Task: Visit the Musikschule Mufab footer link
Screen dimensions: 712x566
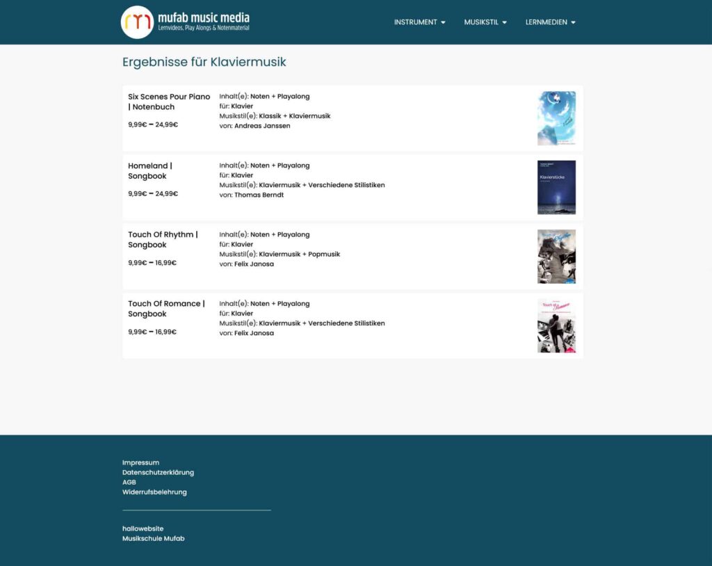Action: click(153, 538)
